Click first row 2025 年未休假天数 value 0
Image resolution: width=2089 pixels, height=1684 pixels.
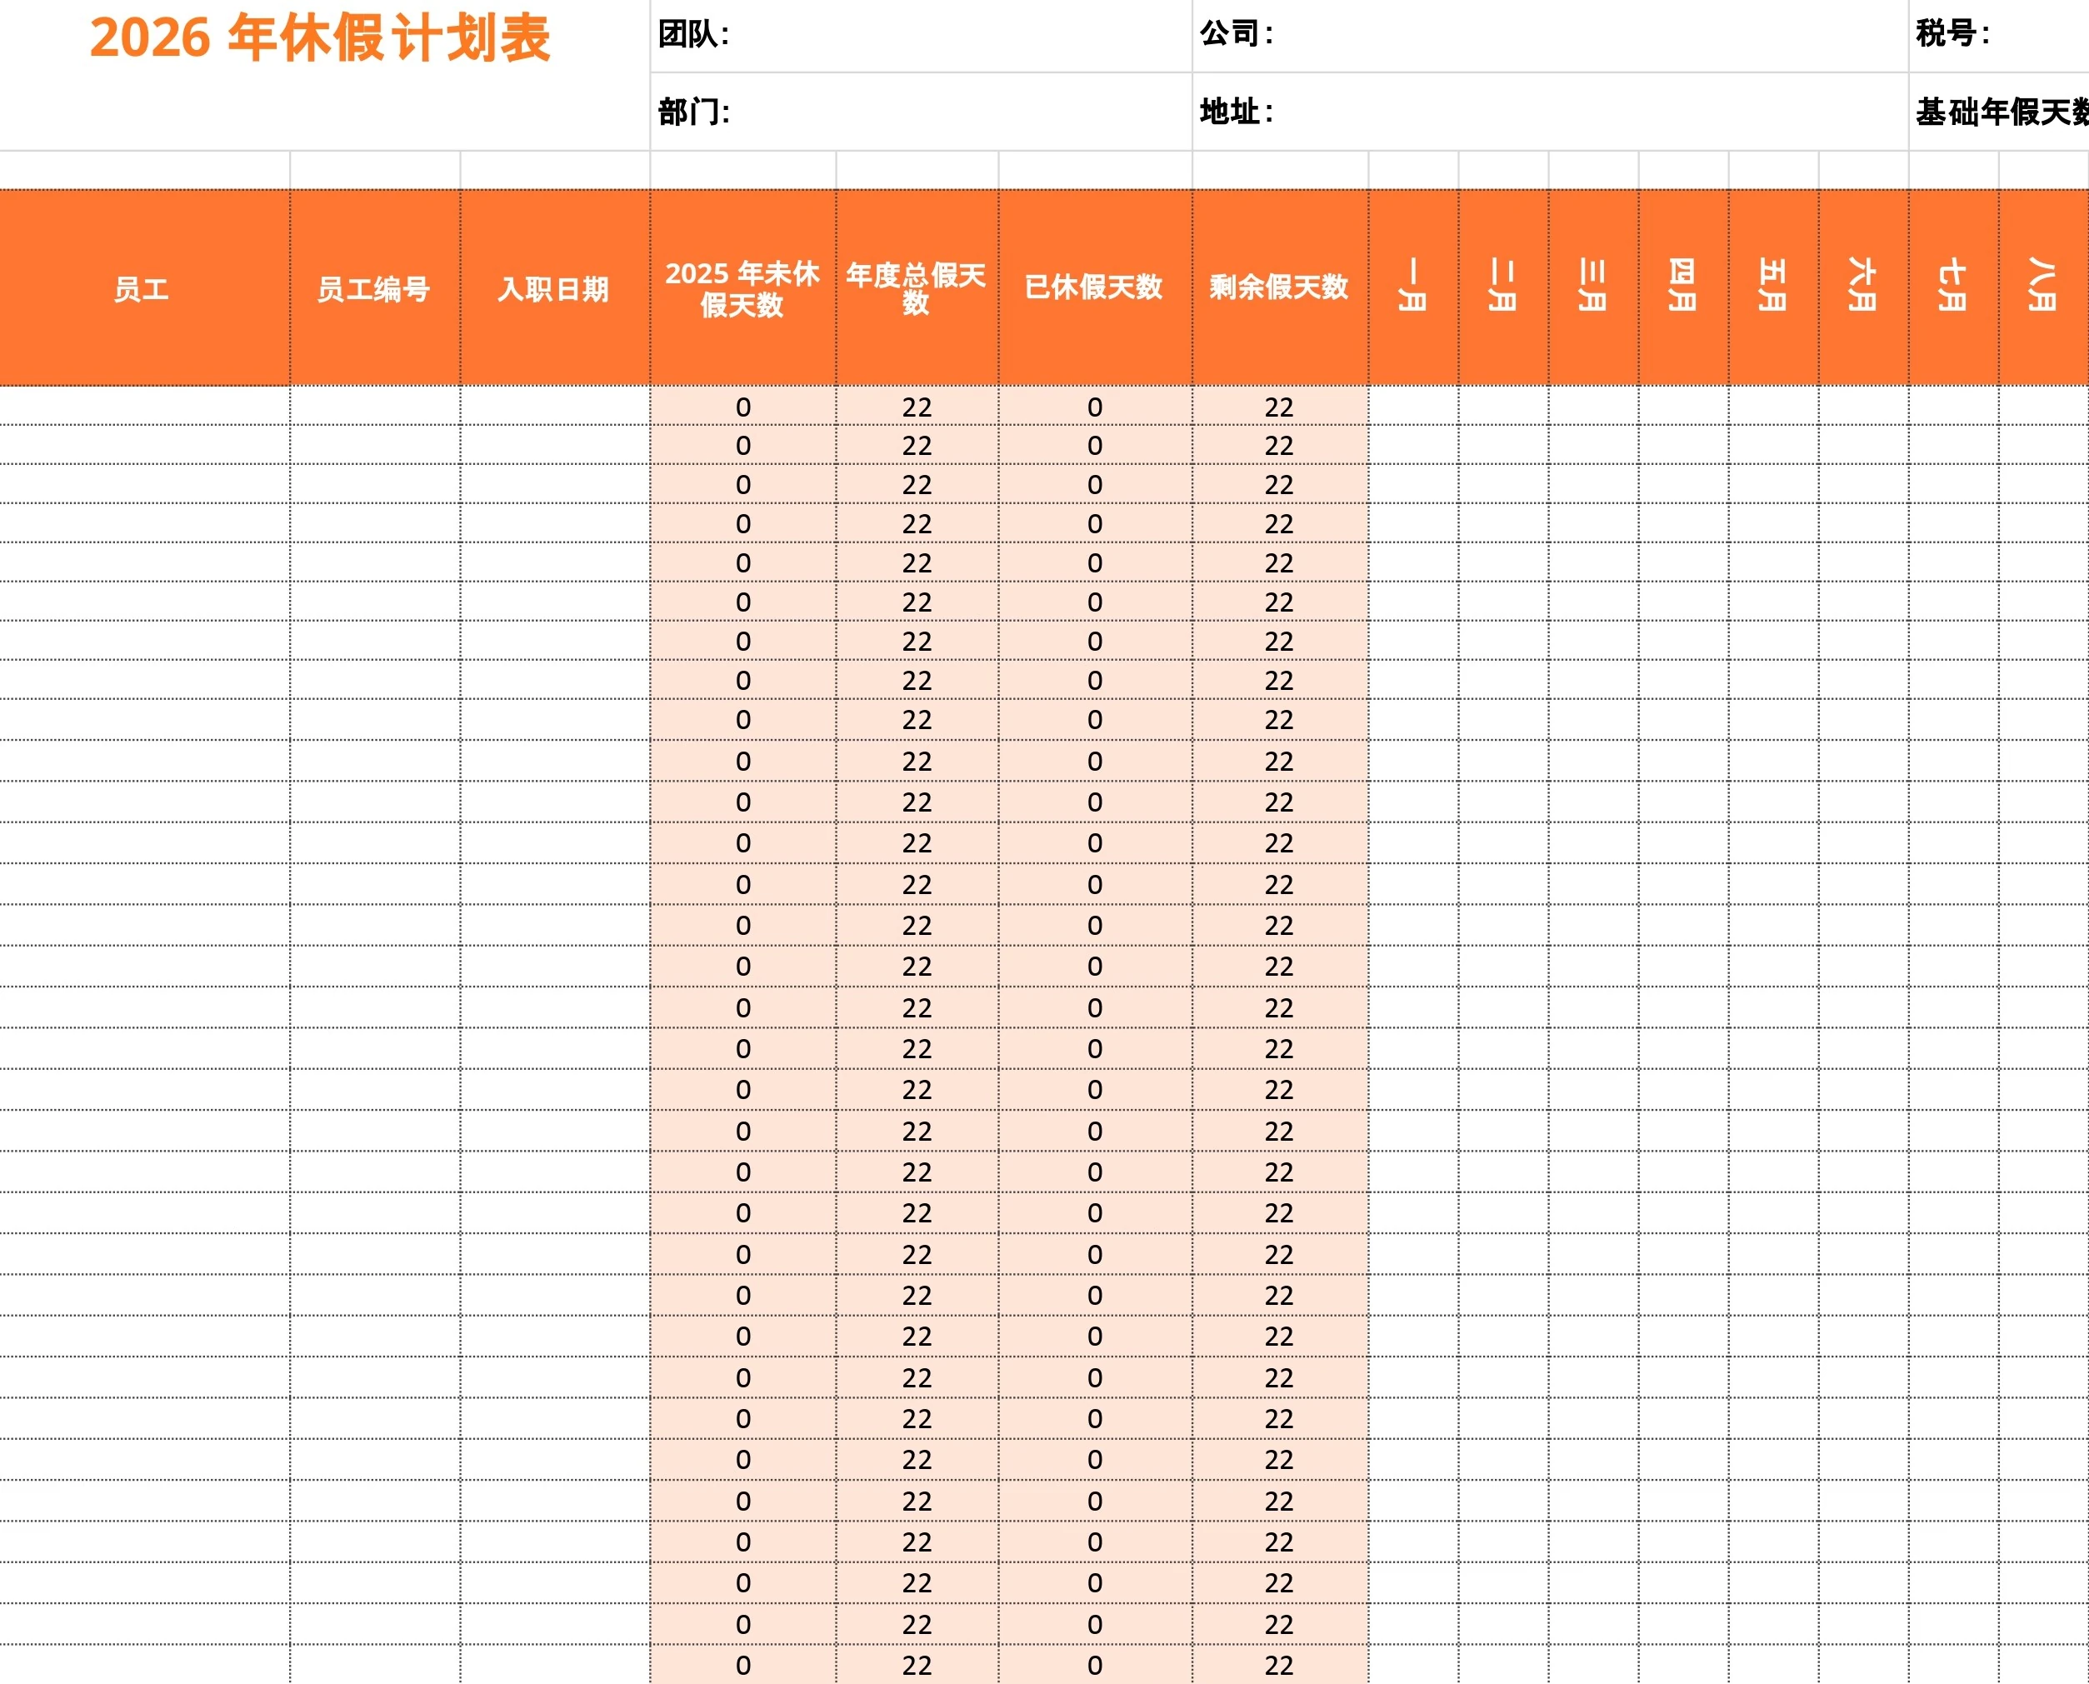click(743, 407)
